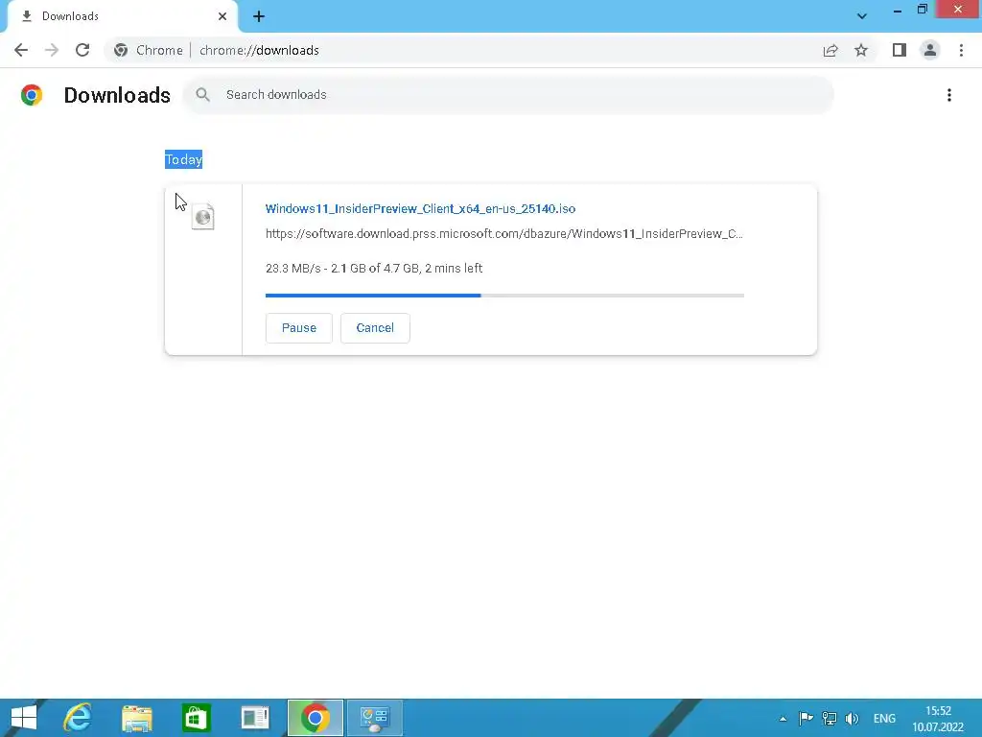982x737 pixels.
Task: Open the Downloads page more actions menu
Action: point(949,95)
